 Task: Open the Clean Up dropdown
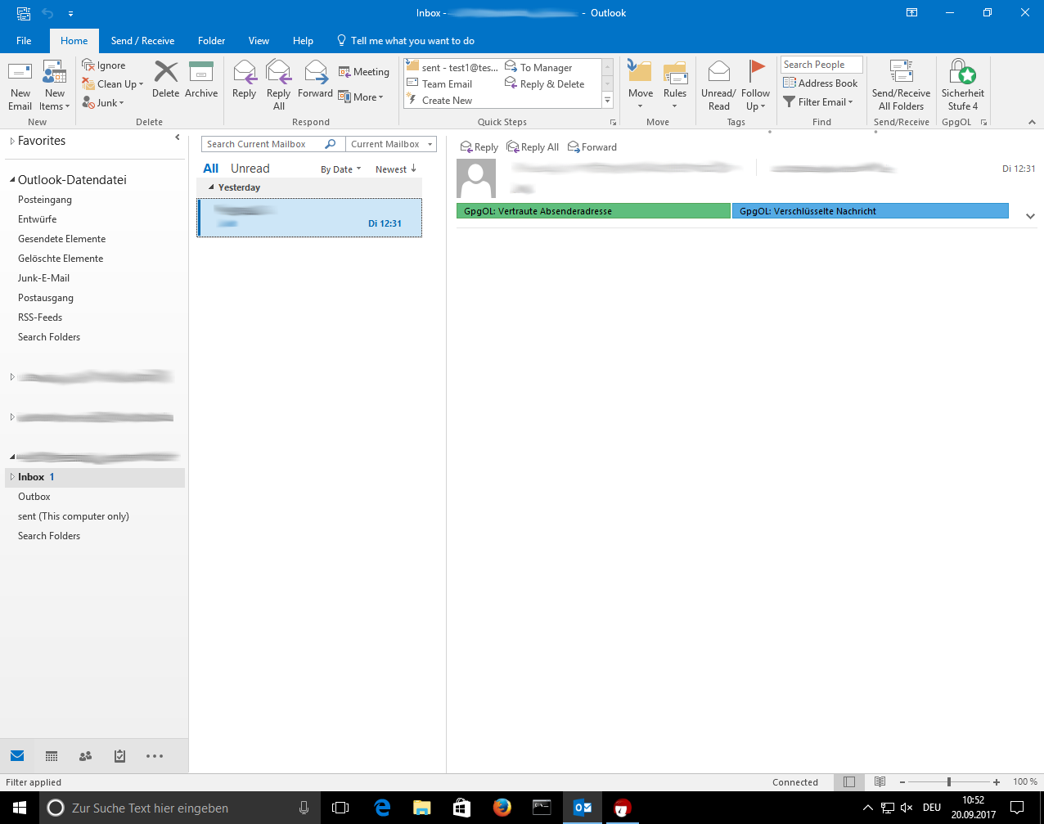point(113,84)
